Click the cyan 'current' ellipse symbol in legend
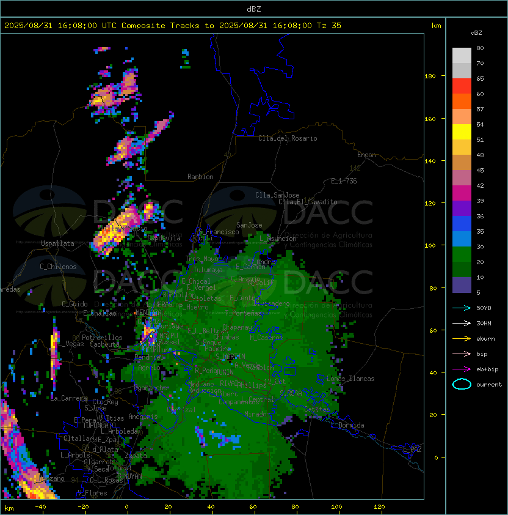 (462, 384)
